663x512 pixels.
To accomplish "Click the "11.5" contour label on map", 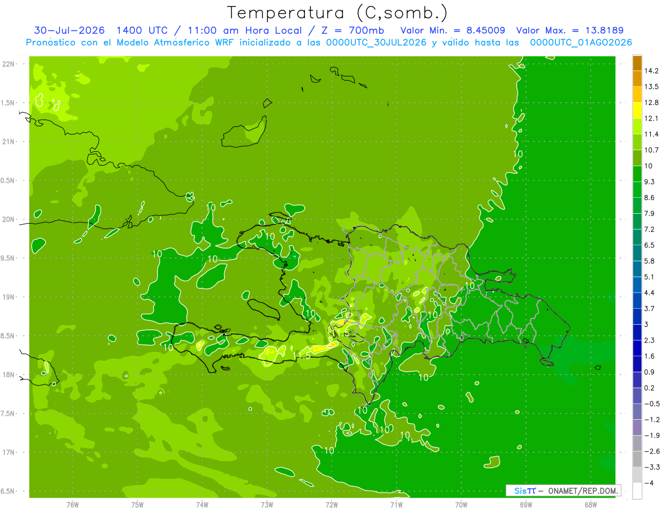I will tap(302, 355).
